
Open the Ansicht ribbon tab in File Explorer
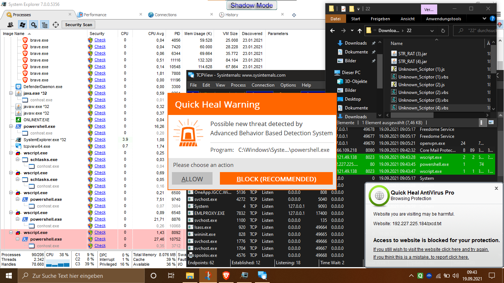[x=408, y=19]
